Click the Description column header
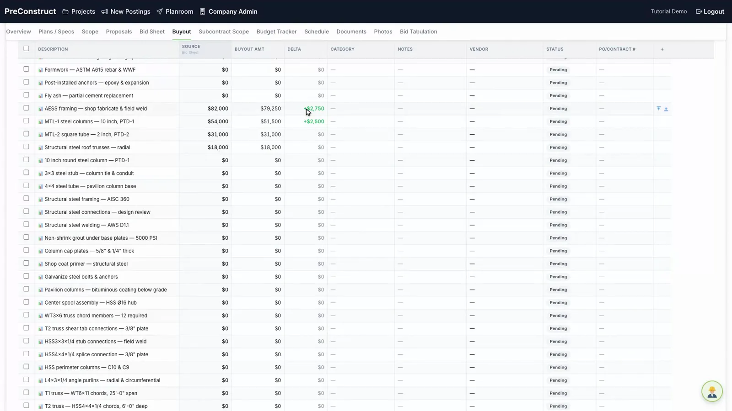This screenshot has height=411, width=732. pos(53,49)
